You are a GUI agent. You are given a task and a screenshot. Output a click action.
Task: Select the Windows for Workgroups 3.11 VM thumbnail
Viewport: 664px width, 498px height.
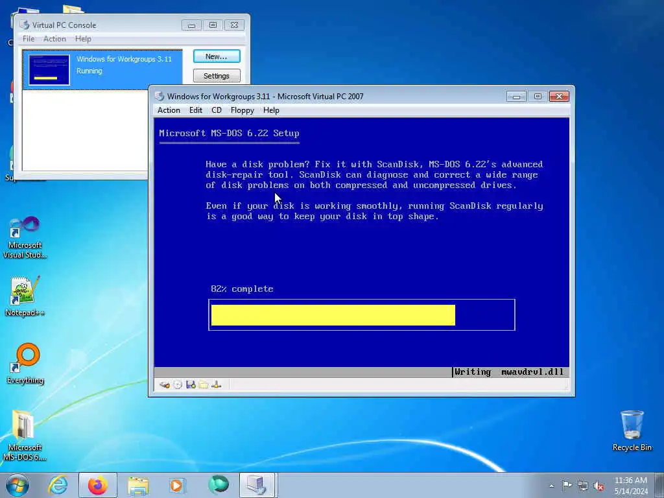(49, 70)
